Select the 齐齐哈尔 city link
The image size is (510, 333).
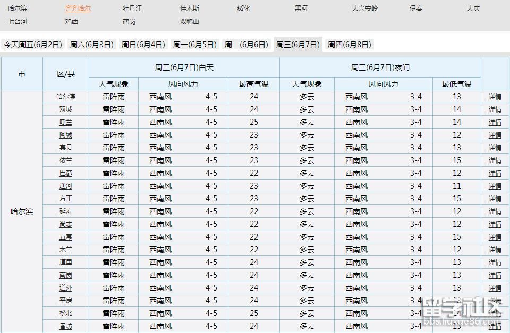79,8
